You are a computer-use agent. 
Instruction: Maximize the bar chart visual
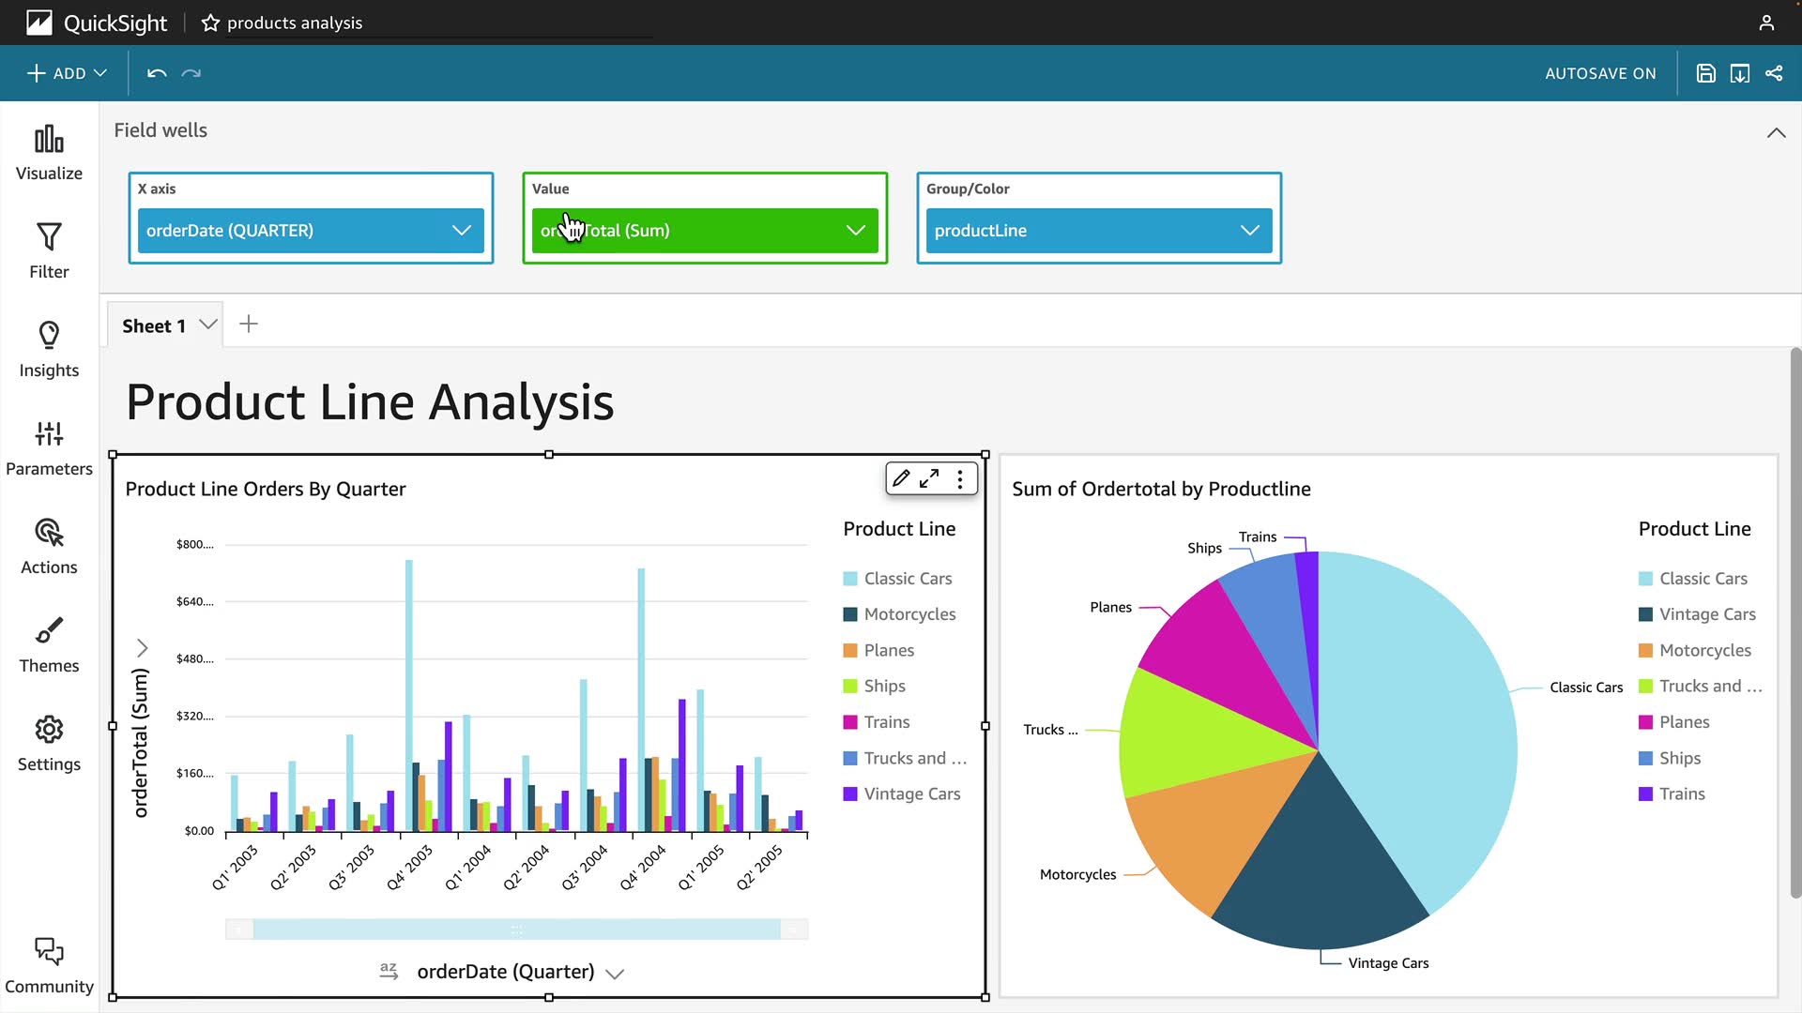pos(929,478)
